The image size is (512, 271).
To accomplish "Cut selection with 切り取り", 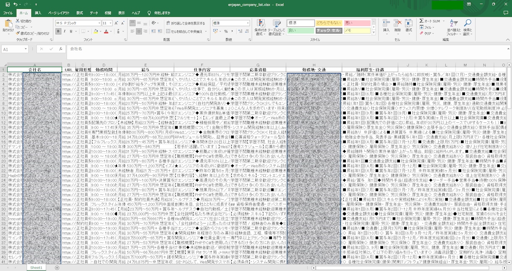I will (x=24, y=21).
